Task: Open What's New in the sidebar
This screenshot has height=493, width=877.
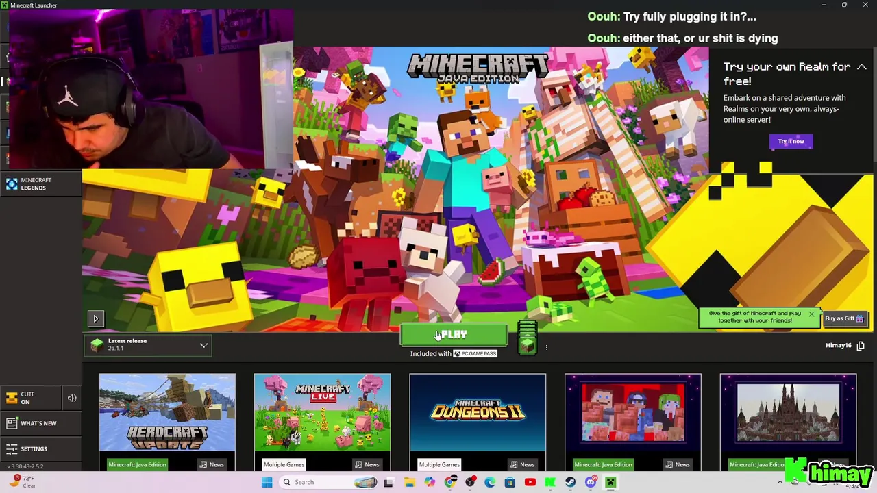Action: pyautogui.click(x=40, y=423)
